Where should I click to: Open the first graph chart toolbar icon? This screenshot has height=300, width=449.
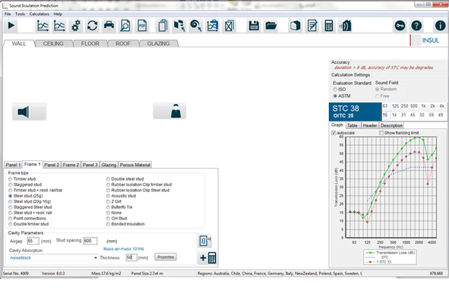tap(43, 26)
